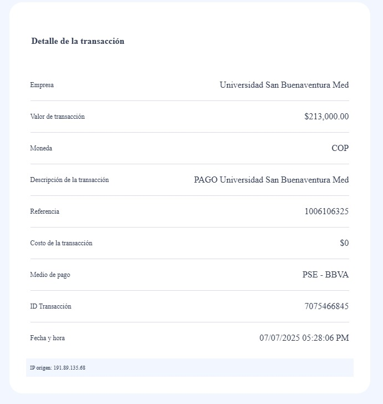Select the 'Medio de pago' label

(51, 275)
